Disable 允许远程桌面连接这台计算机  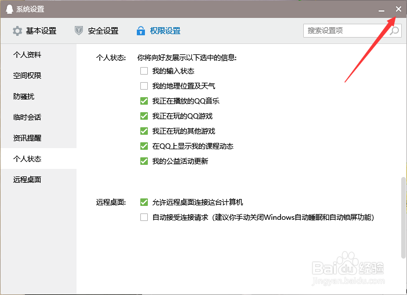(144, 202)
